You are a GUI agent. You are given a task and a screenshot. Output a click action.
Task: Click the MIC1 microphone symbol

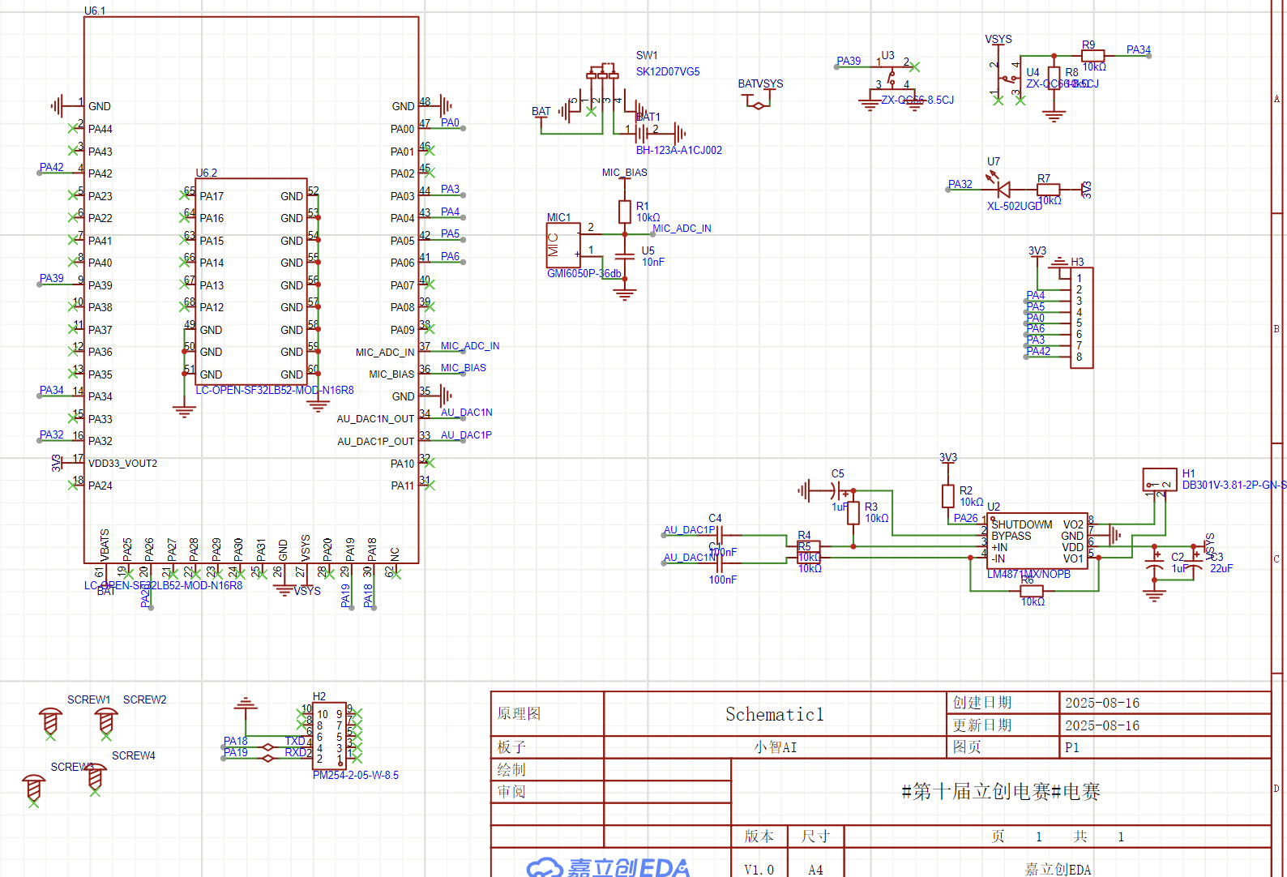562,244
